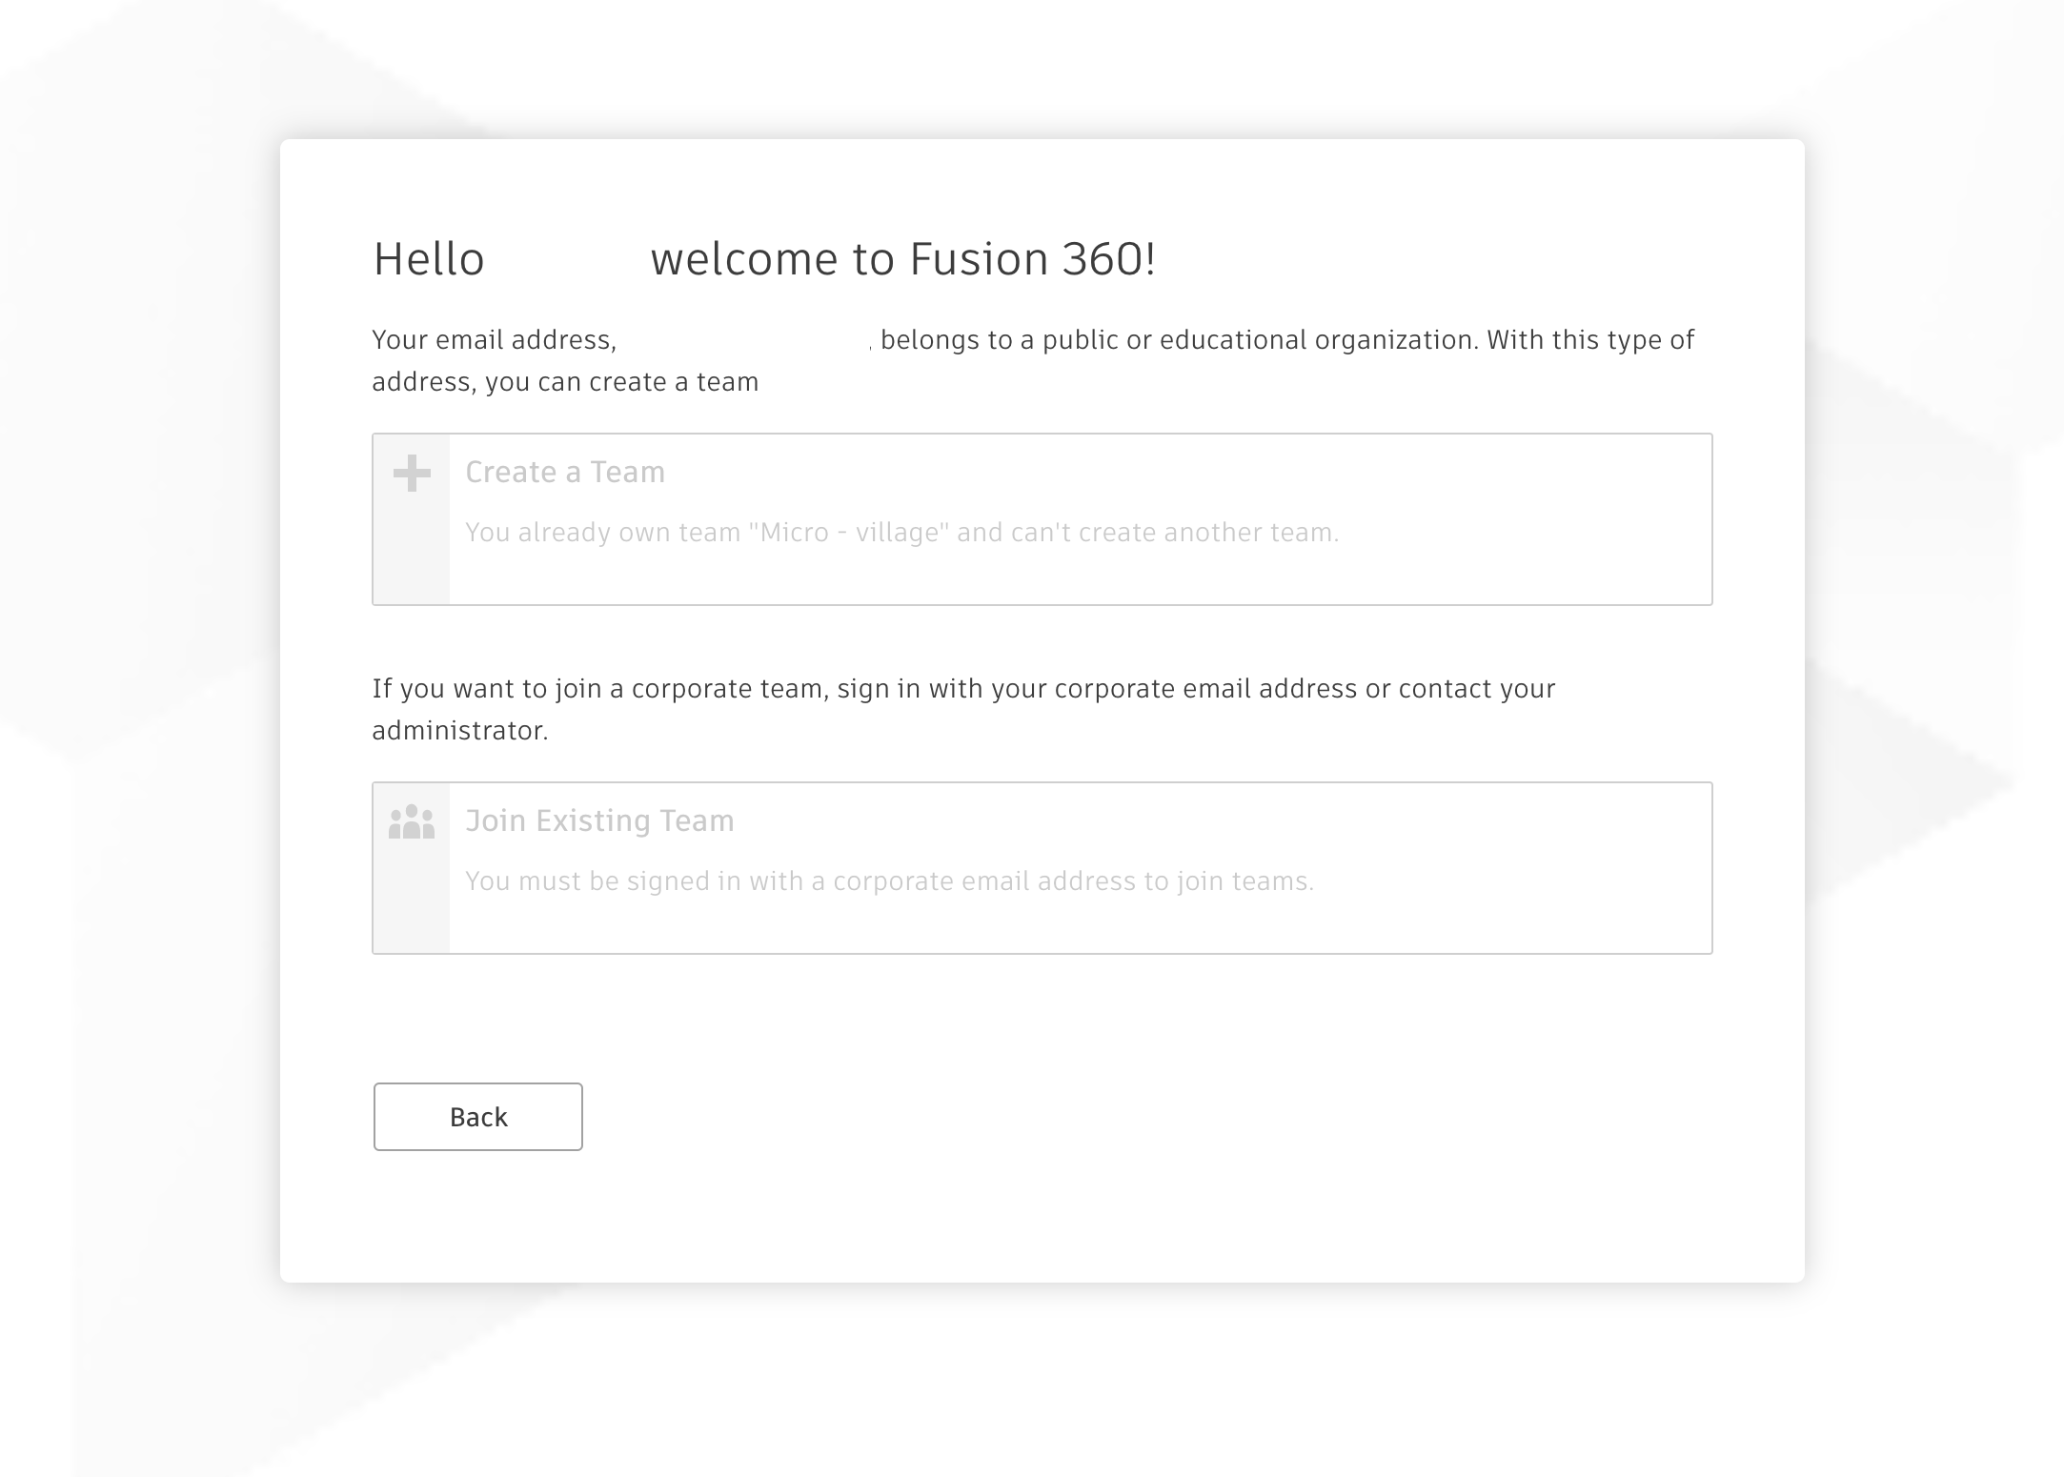Viewport: 2064px width, 1477px height.
Task: Click the people group icon for Join Existing Team
Action: point(412,821)
